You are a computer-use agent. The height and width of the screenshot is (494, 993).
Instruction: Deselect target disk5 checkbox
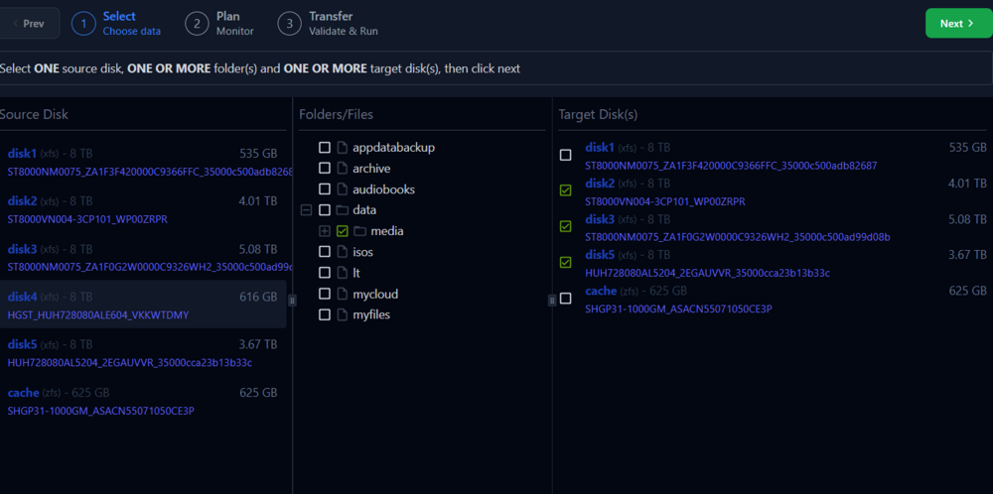click(x=566, y=262)
